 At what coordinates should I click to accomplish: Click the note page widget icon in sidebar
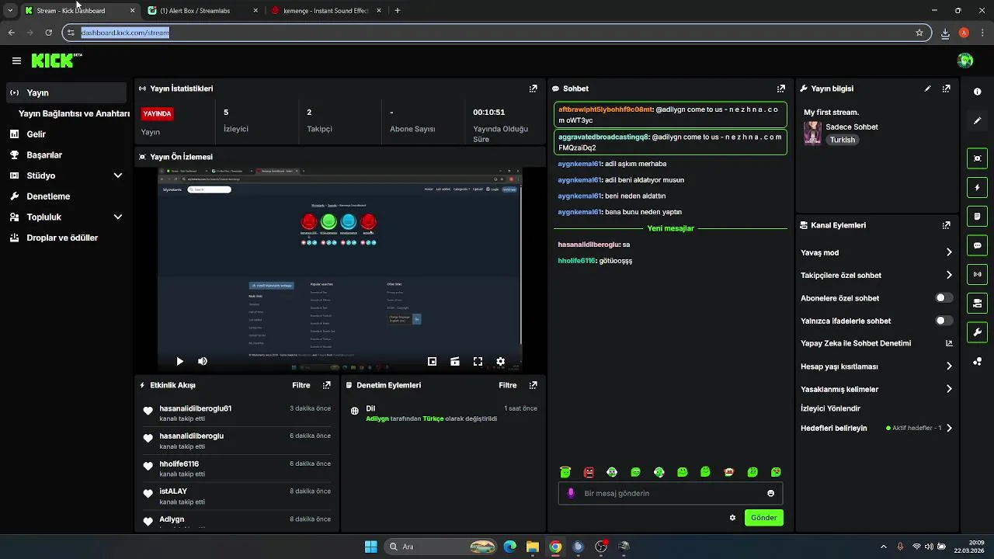(977, 216)
